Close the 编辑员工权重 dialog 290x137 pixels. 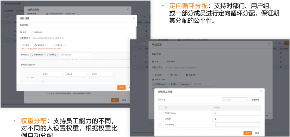261,92
